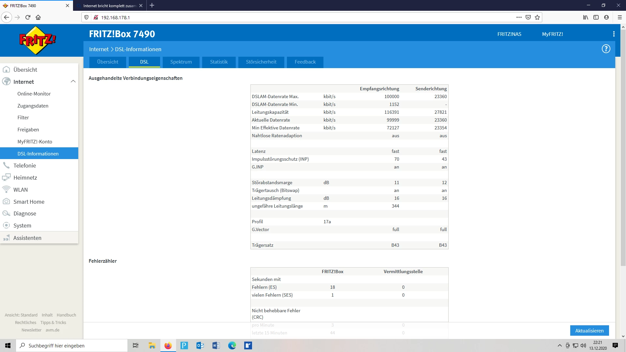626x352 pixels.
Task: Switch to the Spektrum tab
Action: click(x=181, y=62)
